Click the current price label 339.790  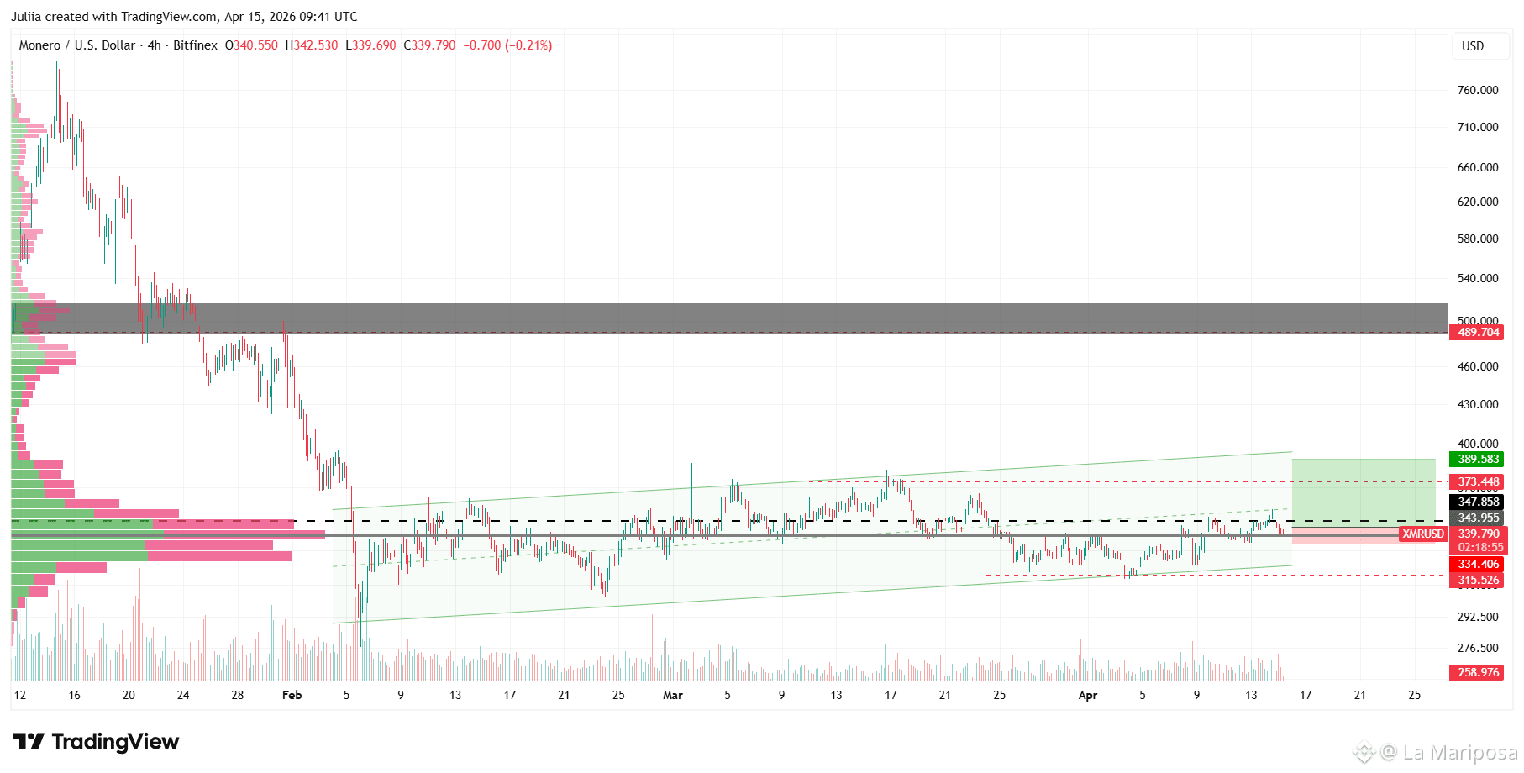coord(1478,534)
